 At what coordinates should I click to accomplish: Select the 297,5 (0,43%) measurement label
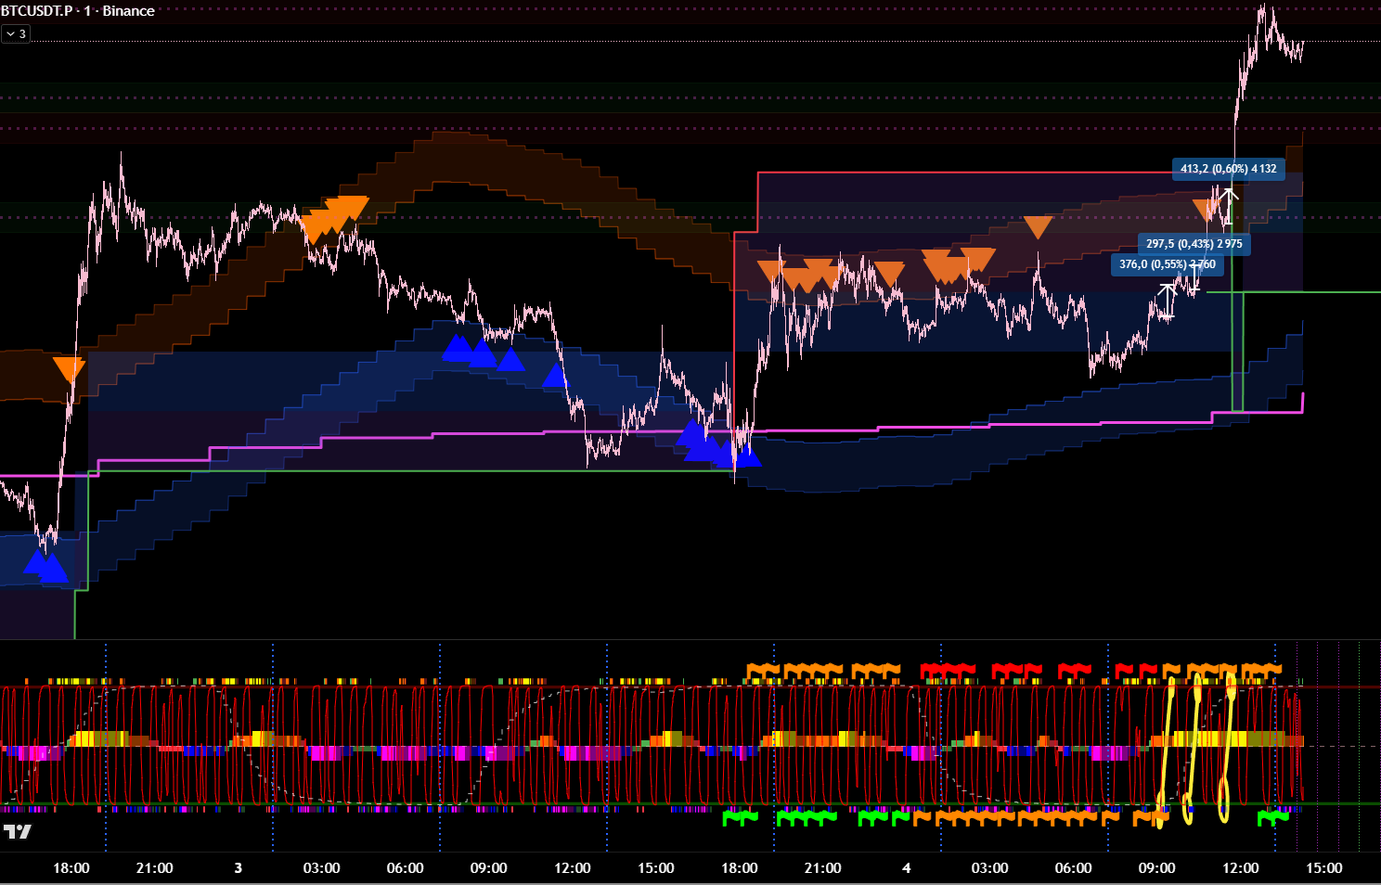click(x=1194, y=244)
